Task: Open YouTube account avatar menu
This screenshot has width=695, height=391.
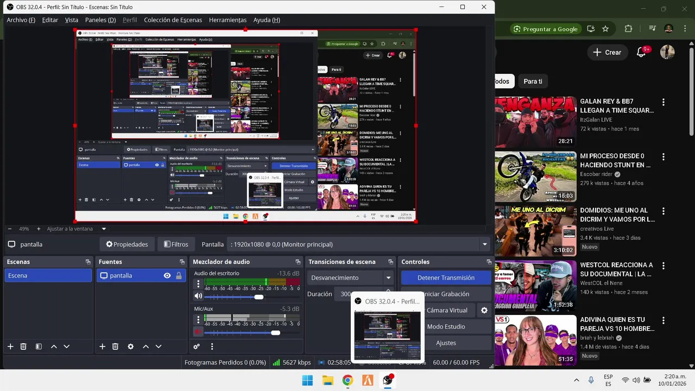Action: coord(667,52)
